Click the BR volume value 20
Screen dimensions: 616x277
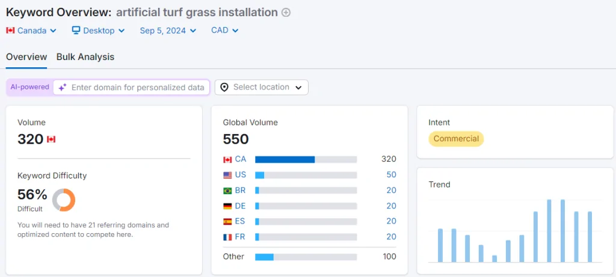tap(391, 190)
